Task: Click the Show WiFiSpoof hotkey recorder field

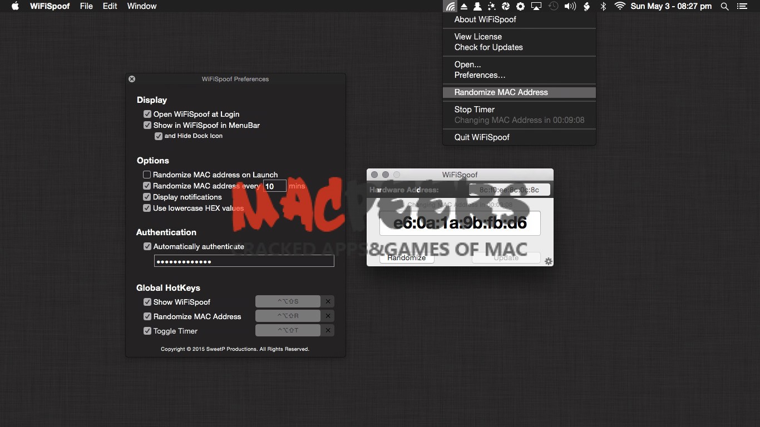Action: (288, 301)
